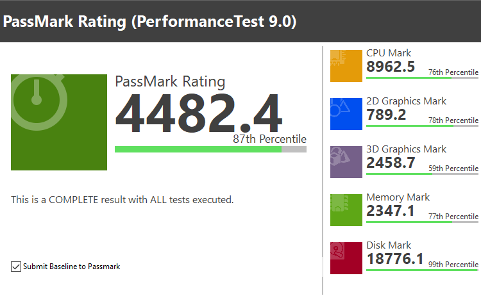Click the CPU Mark percentile bar
The image size is (481, 296).
point(422,78)
